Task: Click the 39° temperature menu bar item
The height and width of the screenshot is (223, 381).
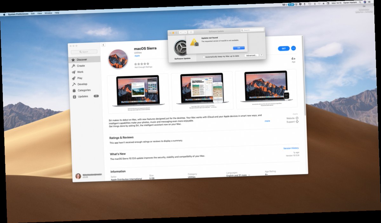Action: [x=291, y=4]
